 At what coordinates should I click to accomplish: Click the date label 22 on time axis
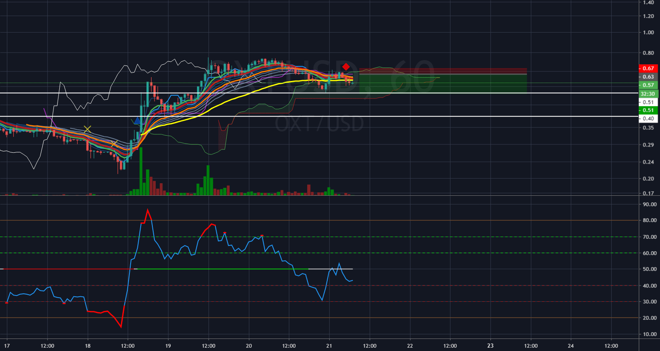tap(410, 346)
